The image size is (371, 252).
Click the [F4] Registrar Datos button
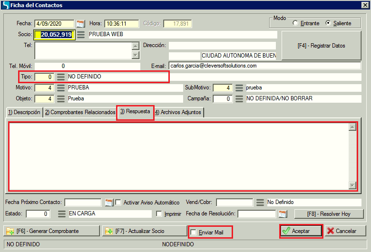coord(321,46)
